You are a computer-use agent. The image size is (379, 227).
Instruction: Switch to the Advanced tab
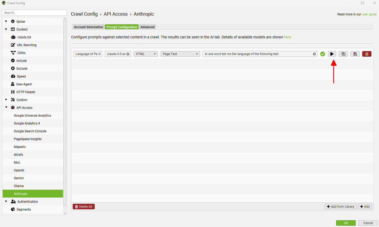147,27
